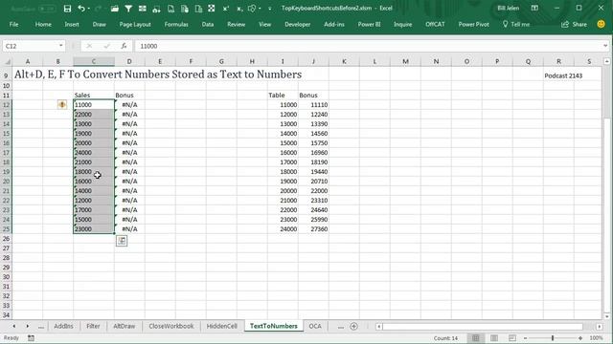This screenshot has height=344, width=613.
Task: Add a new sheet with the plus icon
Action: 353,327
